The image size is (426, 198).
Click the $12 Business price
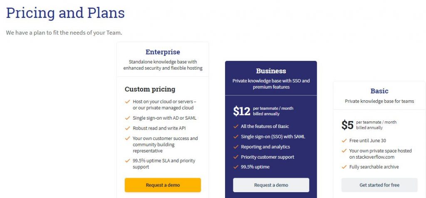242,111
